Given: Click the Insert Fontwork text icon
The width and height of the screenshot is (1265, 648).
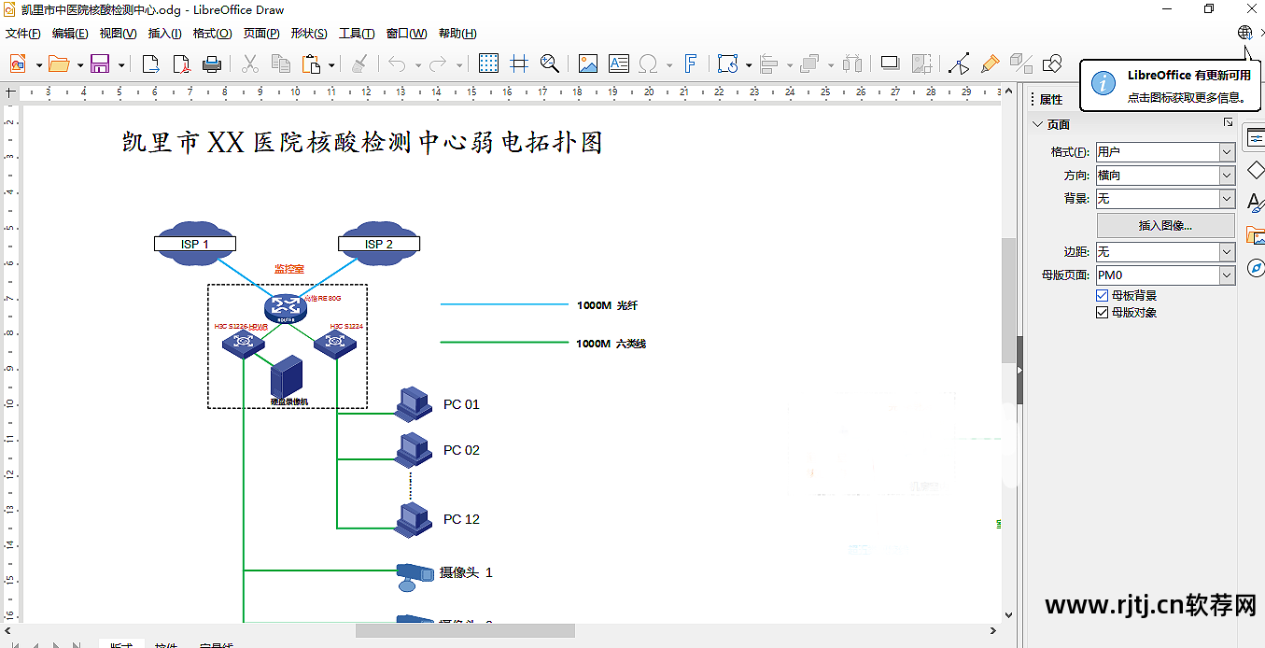Looking at the screenshot, I should click(x=690, y=63).
